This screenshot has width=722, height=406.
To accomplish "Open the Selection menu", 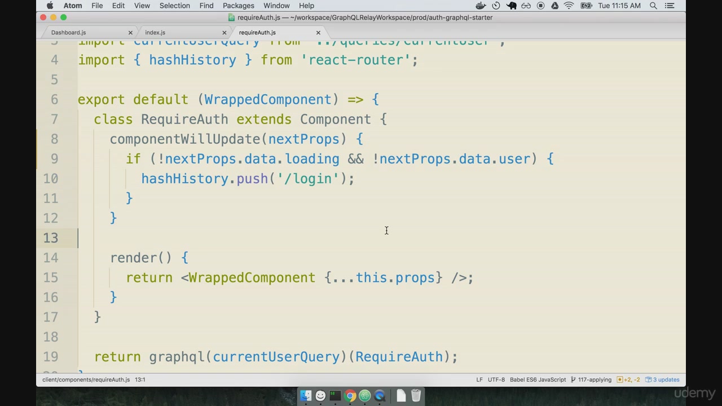I will 174,6.
